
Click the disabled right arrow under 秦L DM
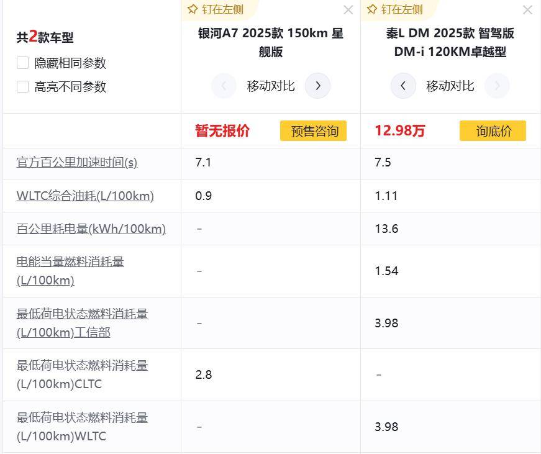pos(497,86)
